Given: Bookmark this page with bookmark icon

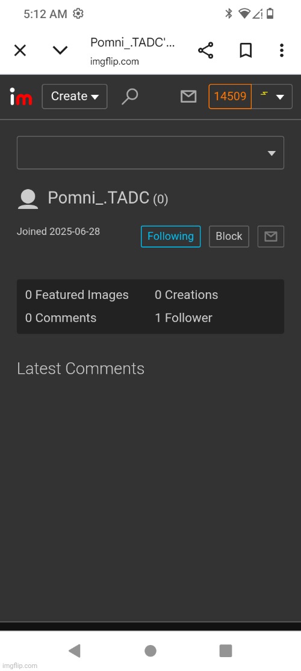Looking at the screenshot, I should click(x=245, y=51).
